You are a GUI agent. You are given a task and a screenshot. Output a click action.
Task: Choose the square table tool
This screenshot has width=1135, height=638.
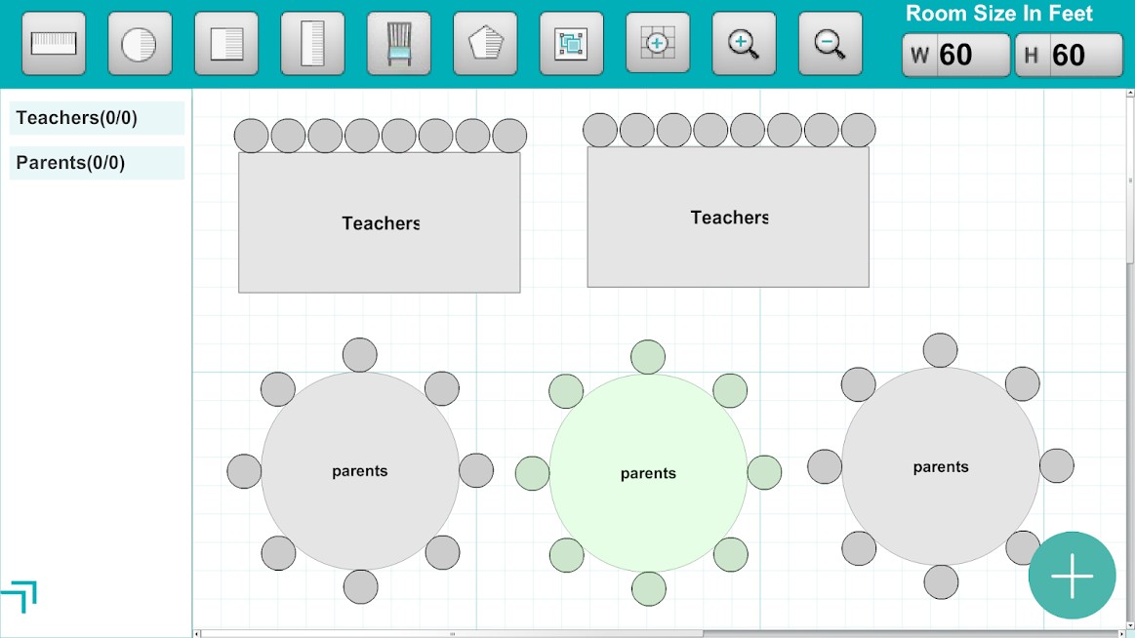tap(226, 44)
